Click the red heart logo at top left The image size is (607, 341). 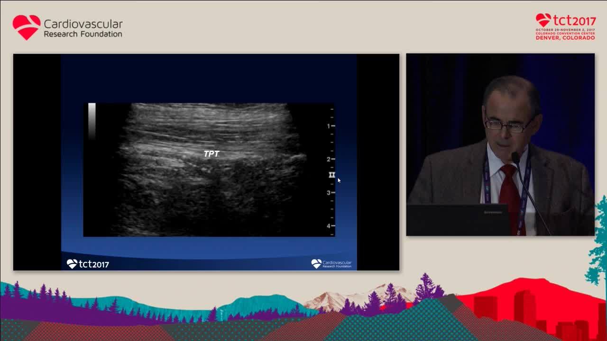click(x=27, y=27)
